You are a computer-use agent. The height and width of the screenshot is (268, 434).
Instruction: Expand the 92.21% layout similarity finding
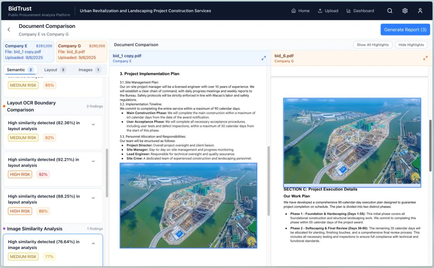pos(93,161)
